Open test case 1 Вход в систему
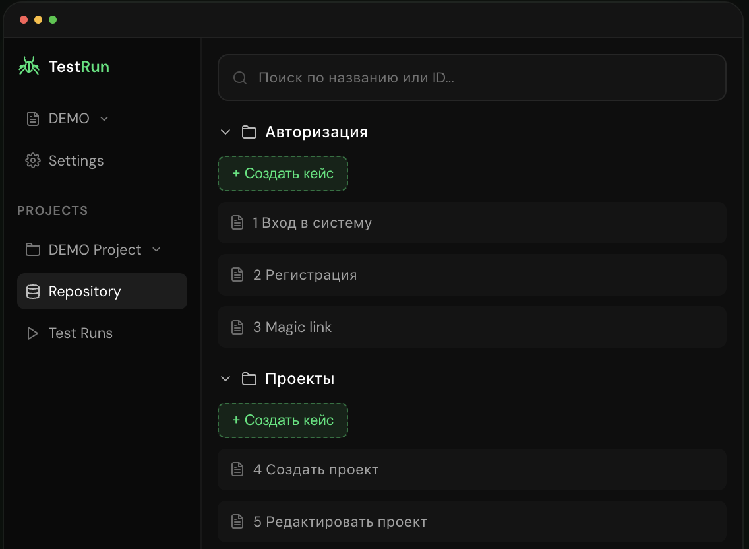The height and width of the screenshot is (549, 749). pos(472,223)
